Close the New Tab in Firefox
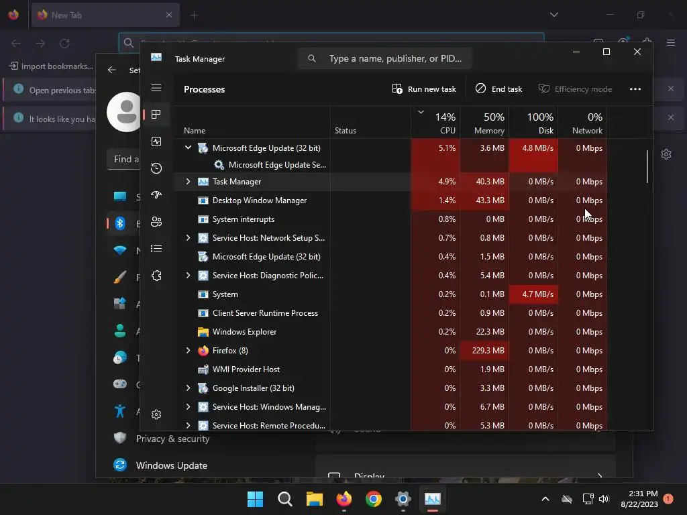This screenshot has height=515, width=687. [168, 15]
